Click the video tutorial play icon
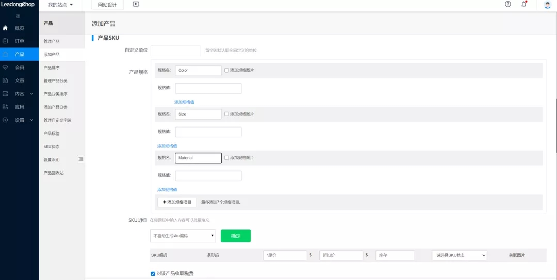The height and width of the screenshot is (280, 557). [x=136, y=4]
